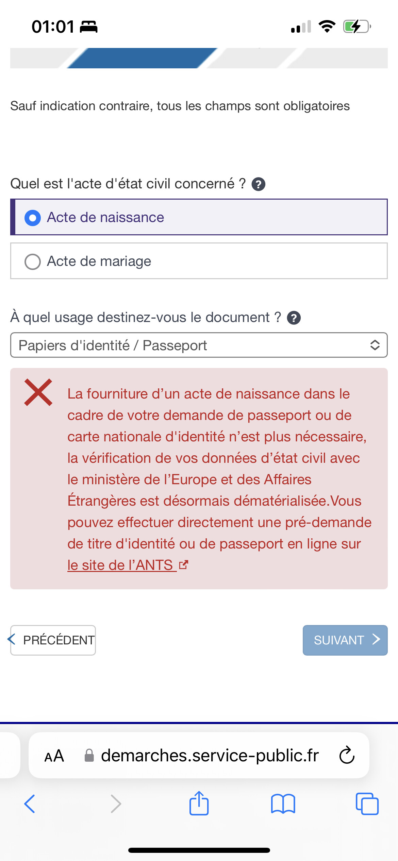398x861 pixels.
Task: Go back with Safari back arrow
Action: pos(30,804)
